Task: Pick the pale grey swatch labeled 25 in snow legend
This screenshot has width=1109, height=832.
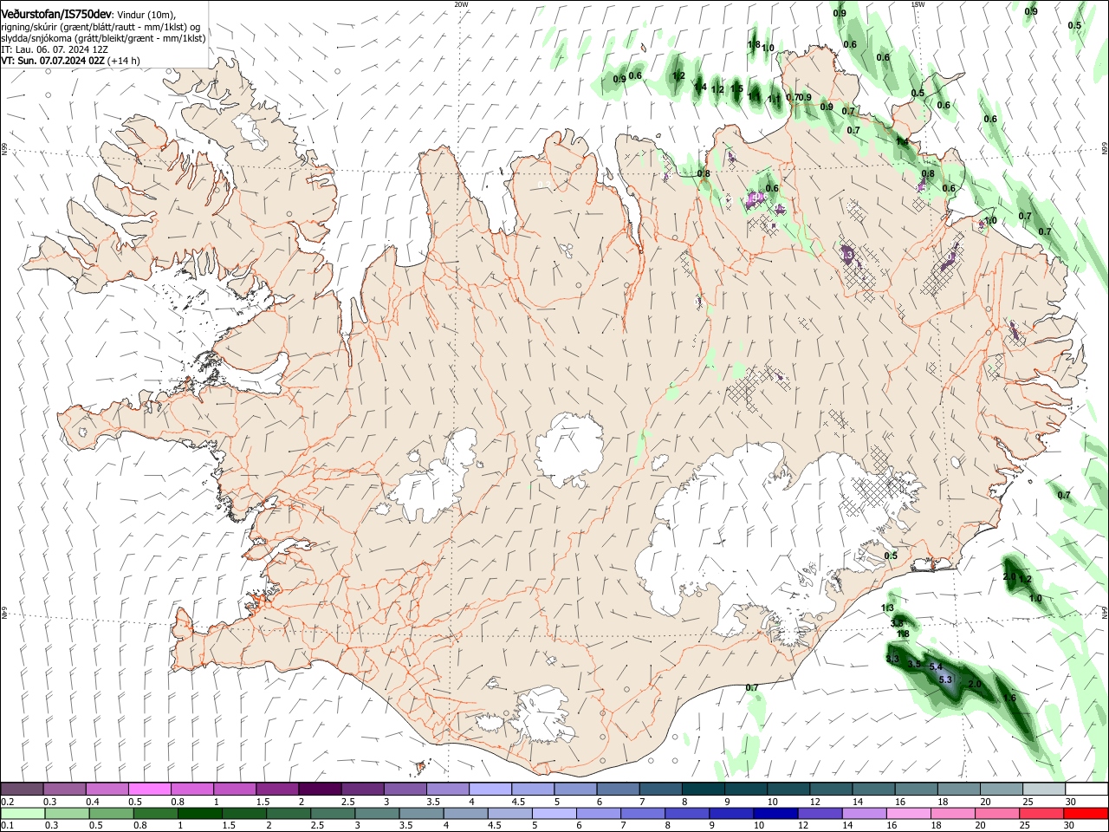Action: tap(1043, 789)
